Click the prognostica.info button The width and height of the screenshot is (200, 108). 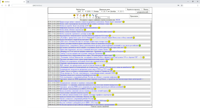click(x=143, y=12)
